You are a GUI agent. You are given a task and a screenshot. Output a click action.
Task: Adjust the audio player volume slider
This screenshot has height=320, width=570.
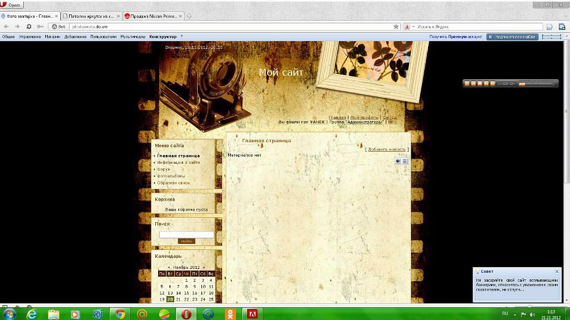[537, 83]
